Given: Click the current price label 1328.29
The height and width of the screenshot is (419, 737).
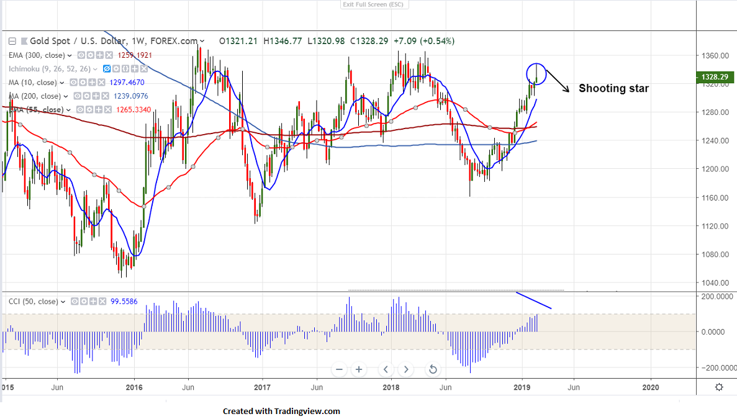Looking at the screenshot, I should (x=715, y=77).
